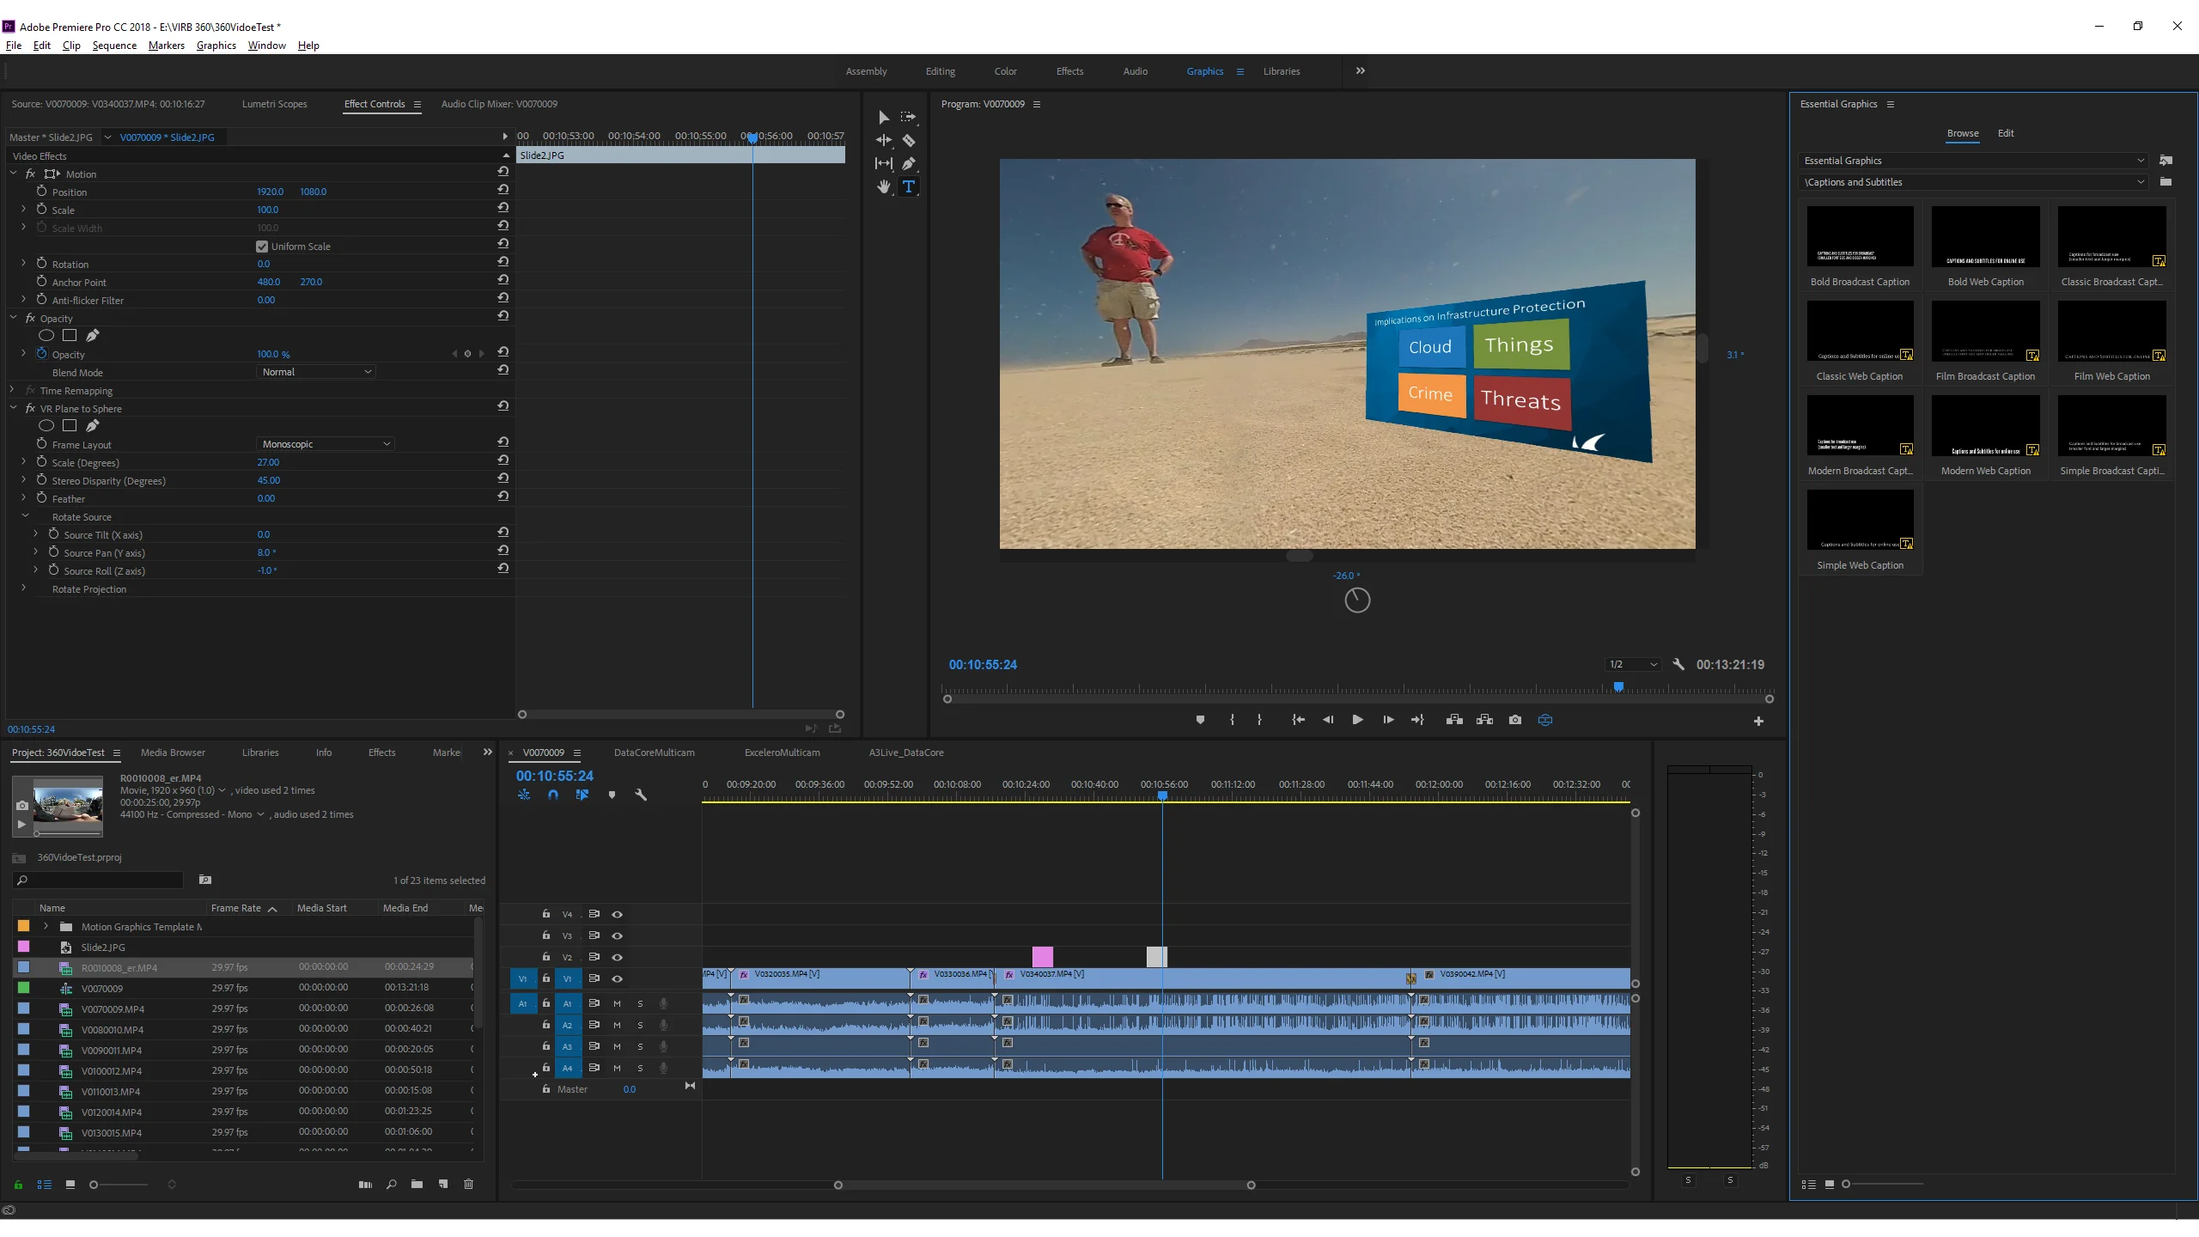This screenshot has height=1237, width=2199.
Task: Switch to the Color workspace tab
Action: (1006, 71)
